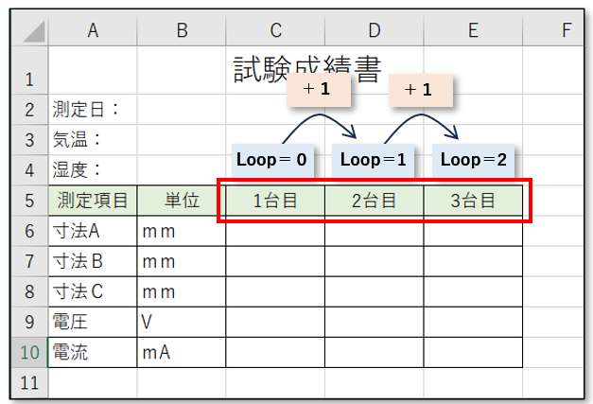Select the Loop=2 label box
593x404 pixels.
coord(473,160)
